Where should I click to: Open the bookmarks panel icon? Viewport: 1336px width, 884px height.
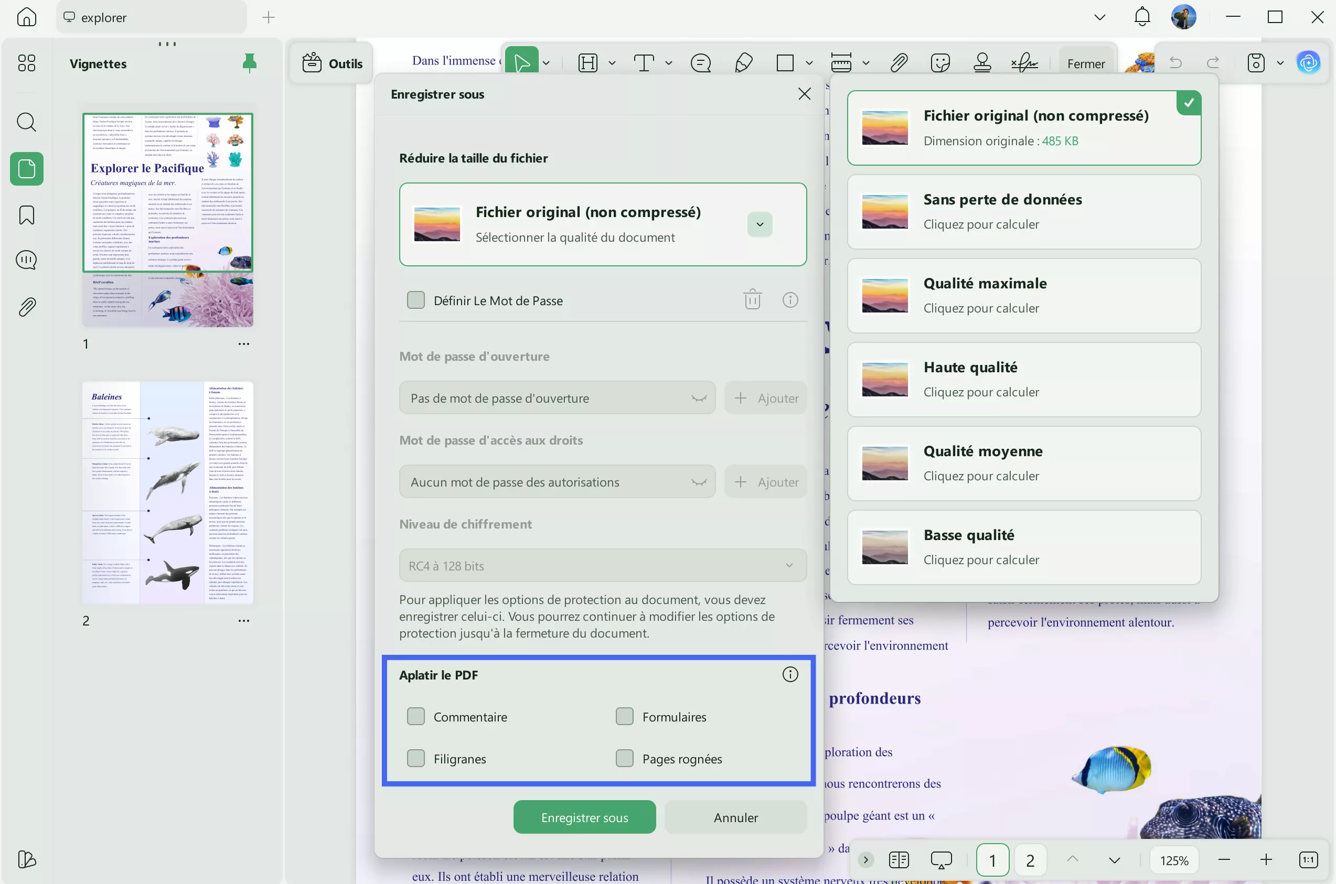27,215
